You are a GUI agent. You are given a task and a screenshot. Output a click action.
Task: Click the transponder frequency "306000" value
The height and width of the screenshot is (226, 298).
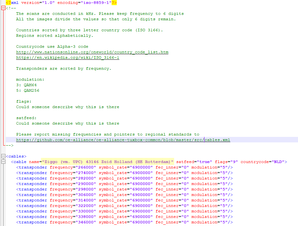[x=86, y=195]
